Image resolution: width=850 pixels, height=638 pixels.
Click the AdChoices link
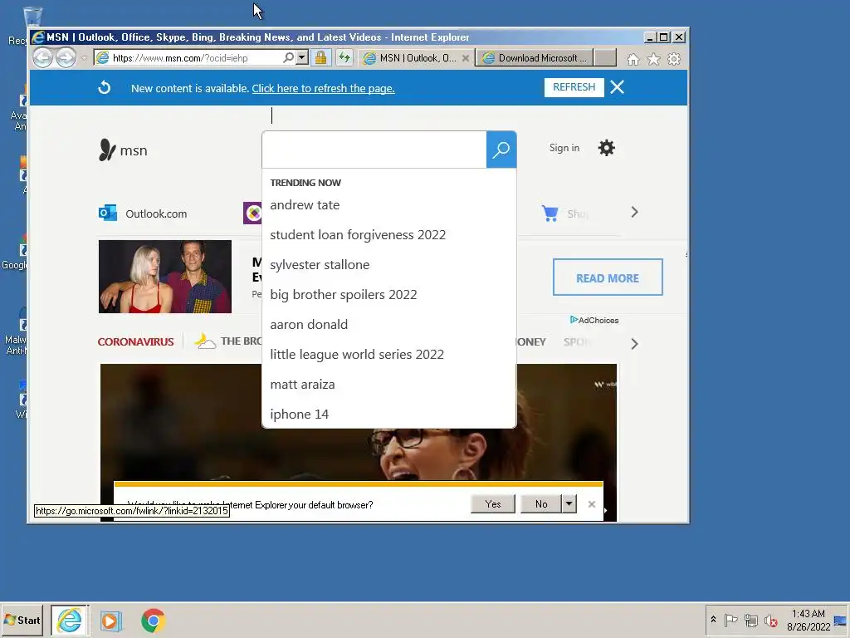(594, 320)
